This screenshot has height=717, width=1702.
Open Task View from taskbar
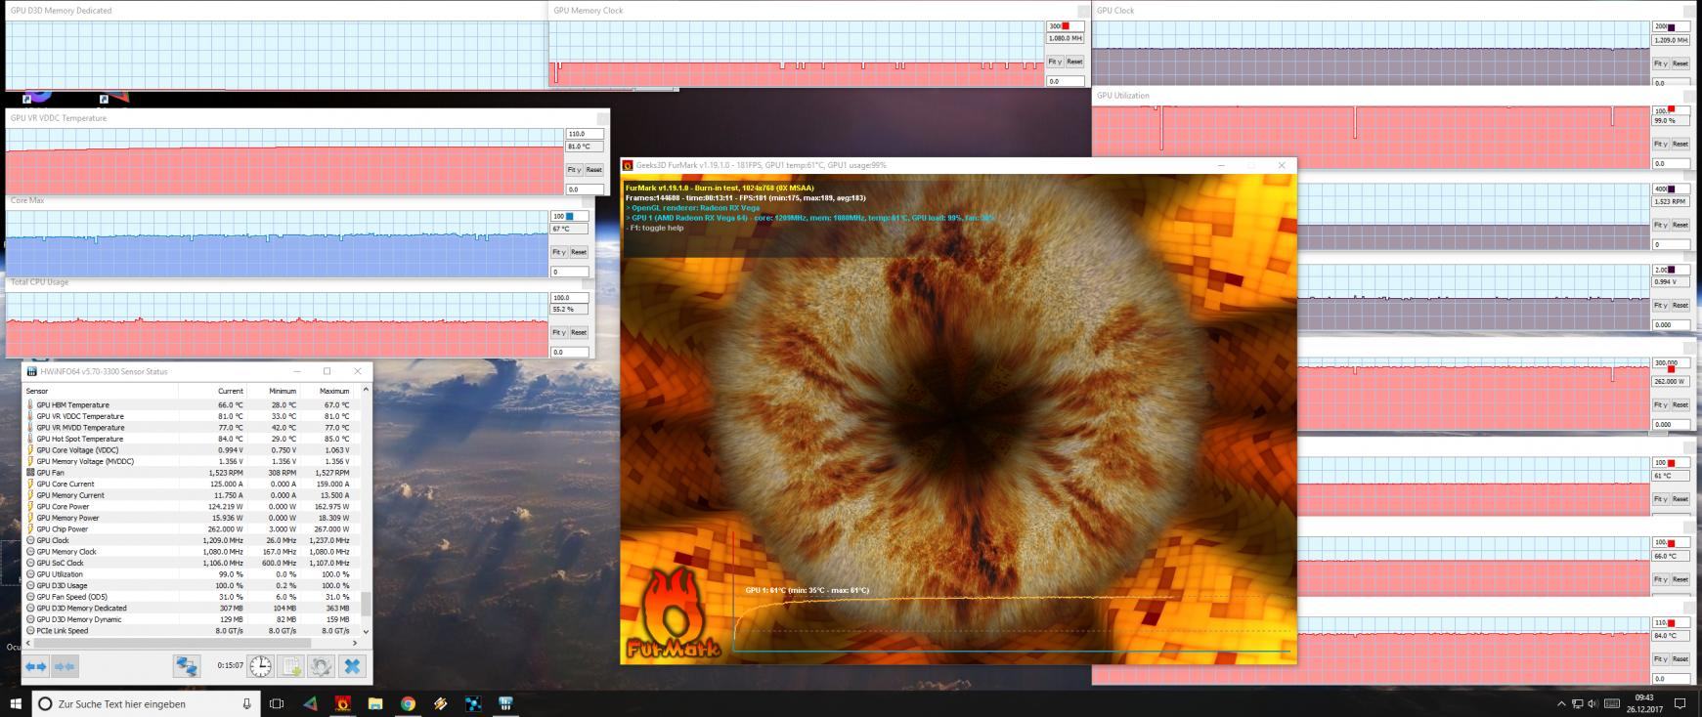tap(277, 703)
